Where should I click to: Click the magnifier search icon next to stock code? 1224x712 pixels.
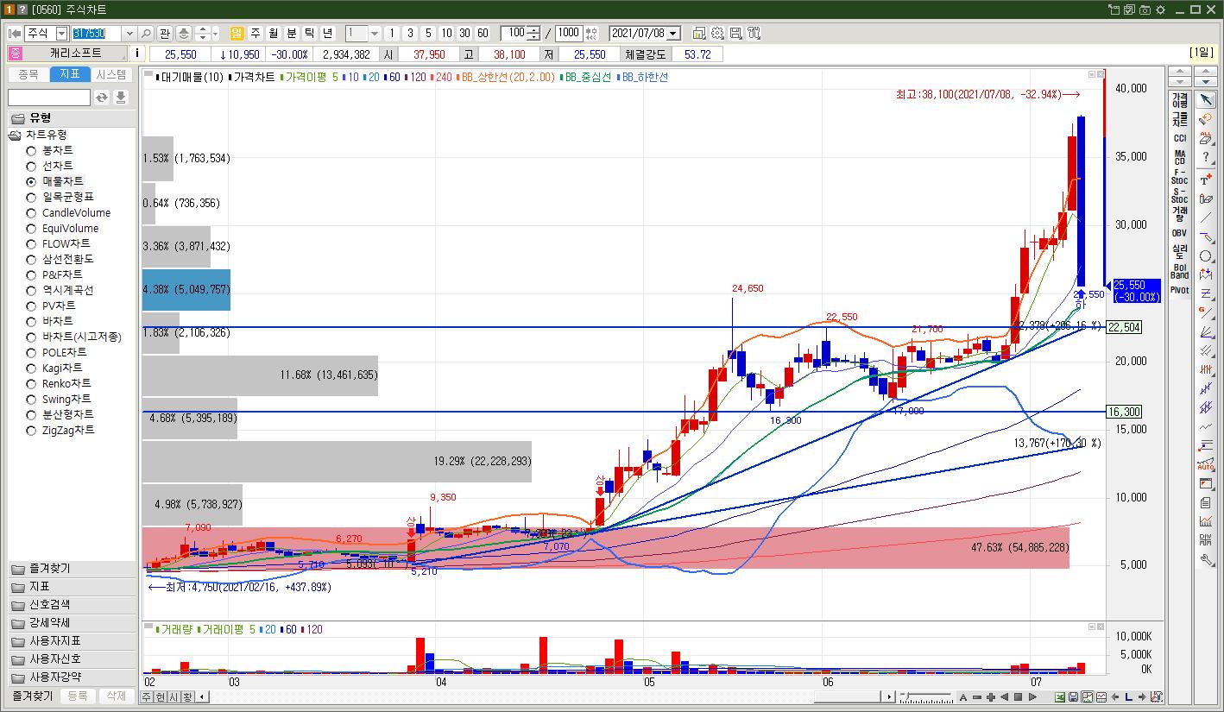coord(145,34)
